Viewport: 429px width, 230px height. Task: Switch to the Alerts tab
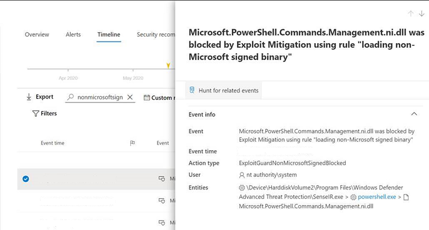[73, 35]
